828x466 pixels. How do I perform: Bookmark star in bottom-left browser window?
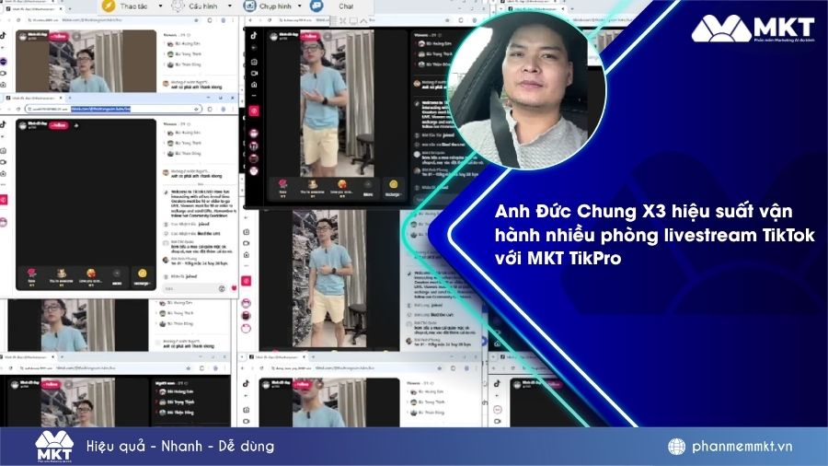[x=189, y=367]
